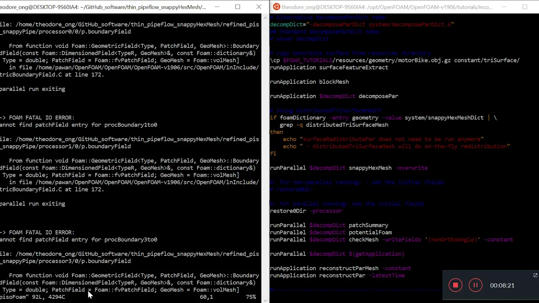The height and width of the screenshot is (303, 539).
Task: Click the left terminal title bar text
Action: coord(103,7)
